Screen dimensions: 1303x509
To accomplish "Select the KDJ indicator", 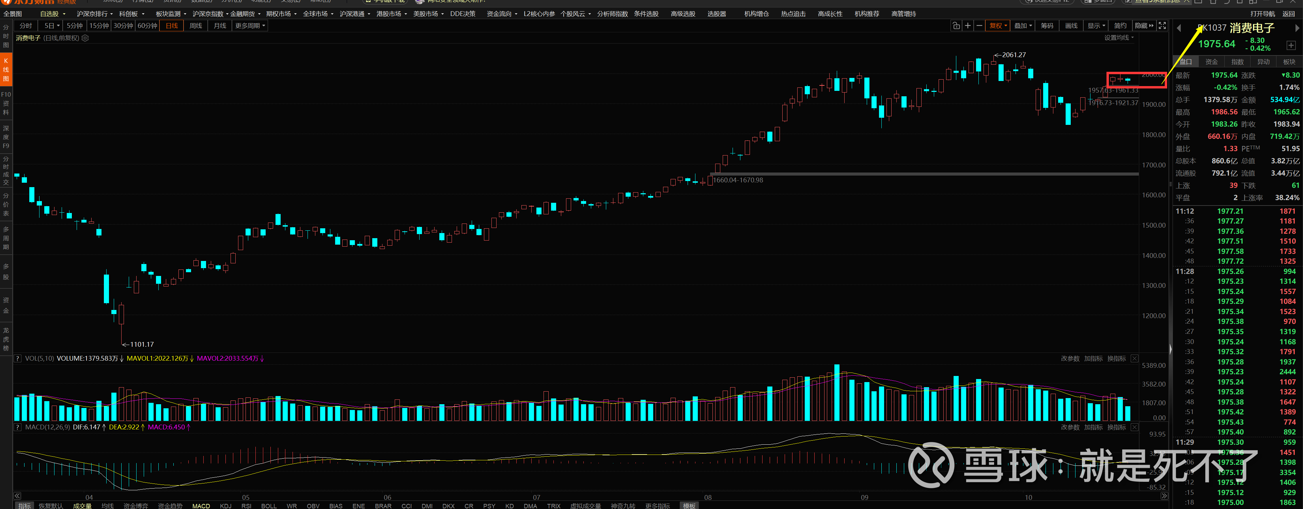I will [225, 506].
